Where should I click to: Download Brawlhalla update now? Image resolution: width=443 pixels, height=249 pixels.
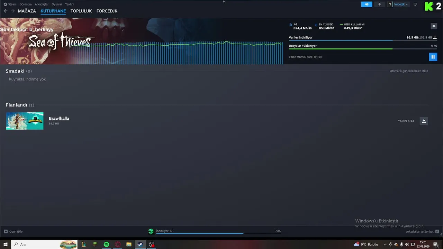[x=424, y=121]
